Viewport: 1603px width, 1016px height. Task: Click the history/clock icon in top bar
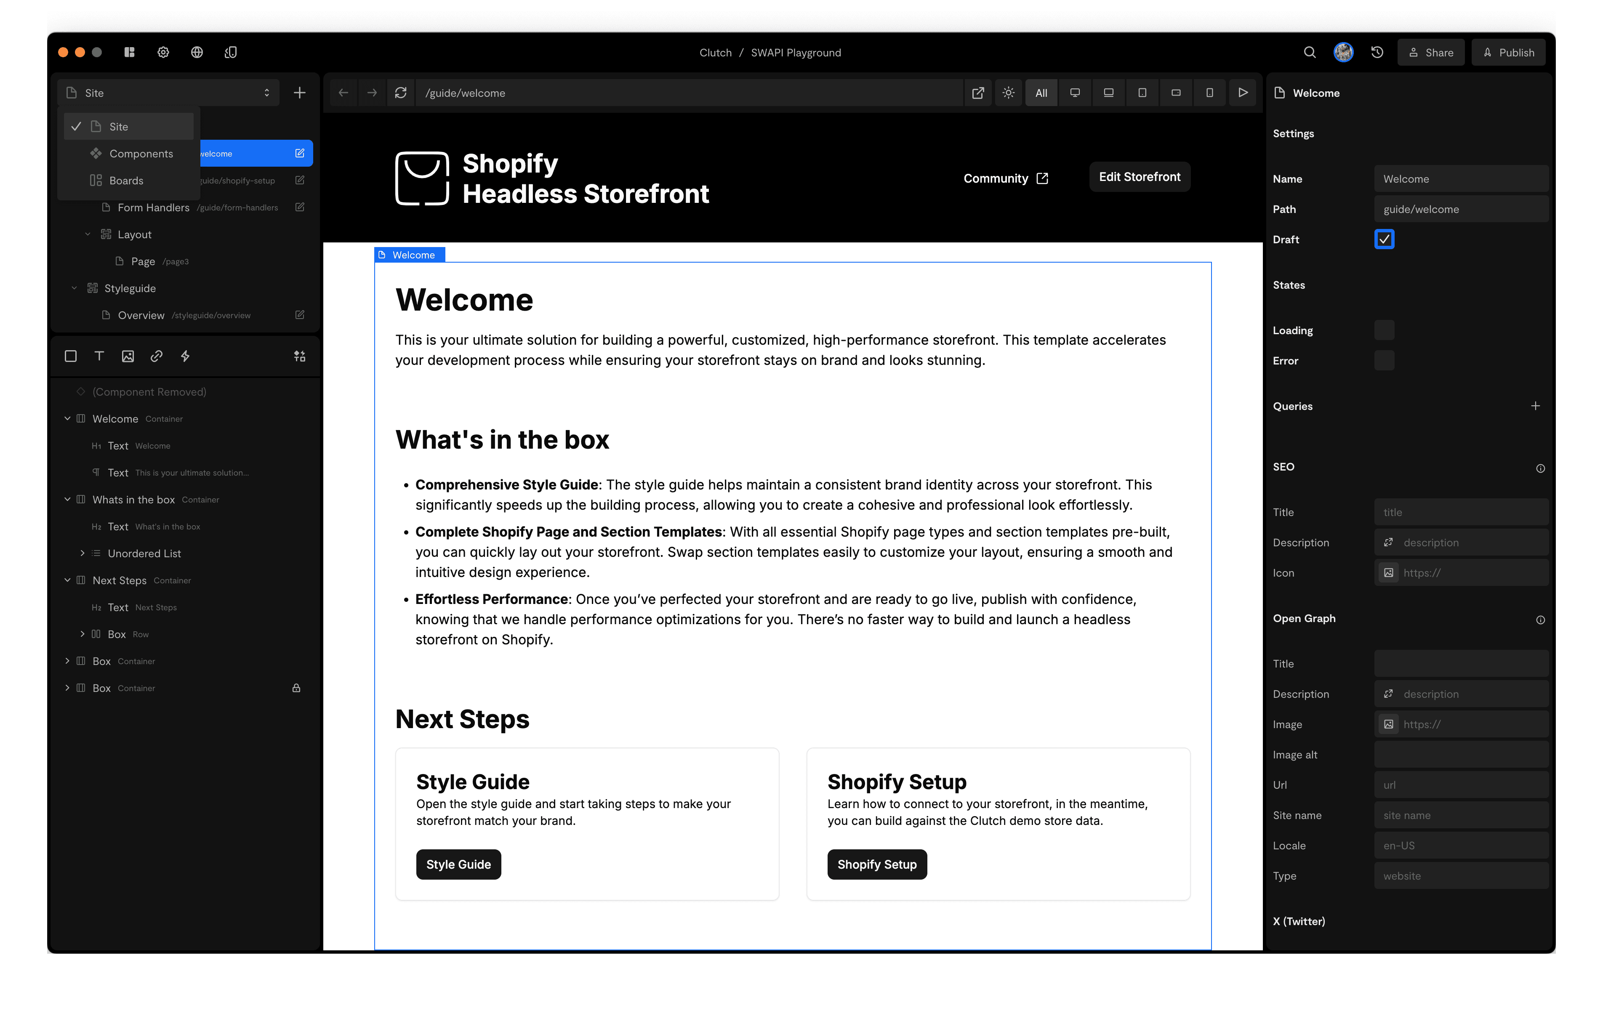coord(1377,51)
